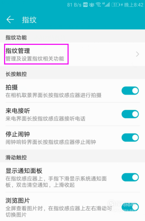The width and height of the screenshot is (145, 221).
Task: Turn off the 来电接听 switch
Action: 130,114
